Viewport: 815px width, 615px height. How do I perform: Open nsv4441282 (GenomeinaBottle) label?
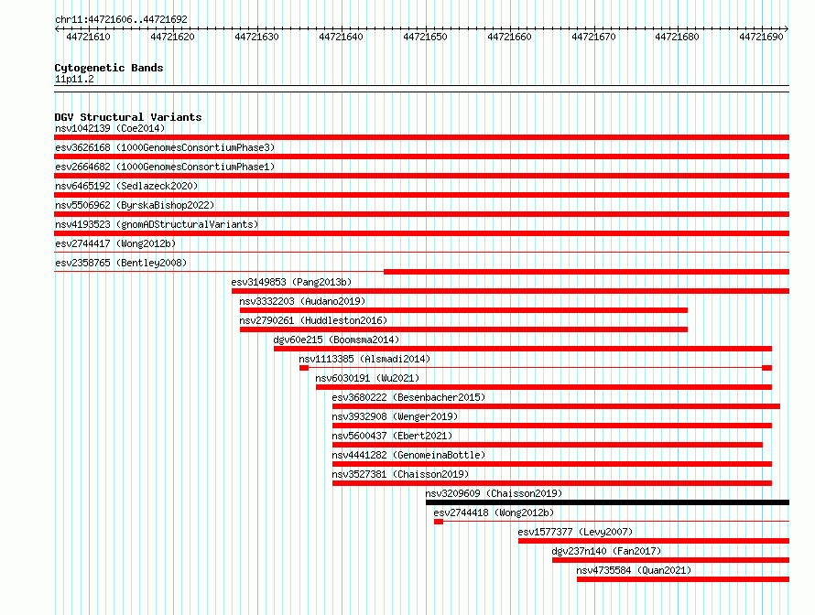click(x=408, y=455)
